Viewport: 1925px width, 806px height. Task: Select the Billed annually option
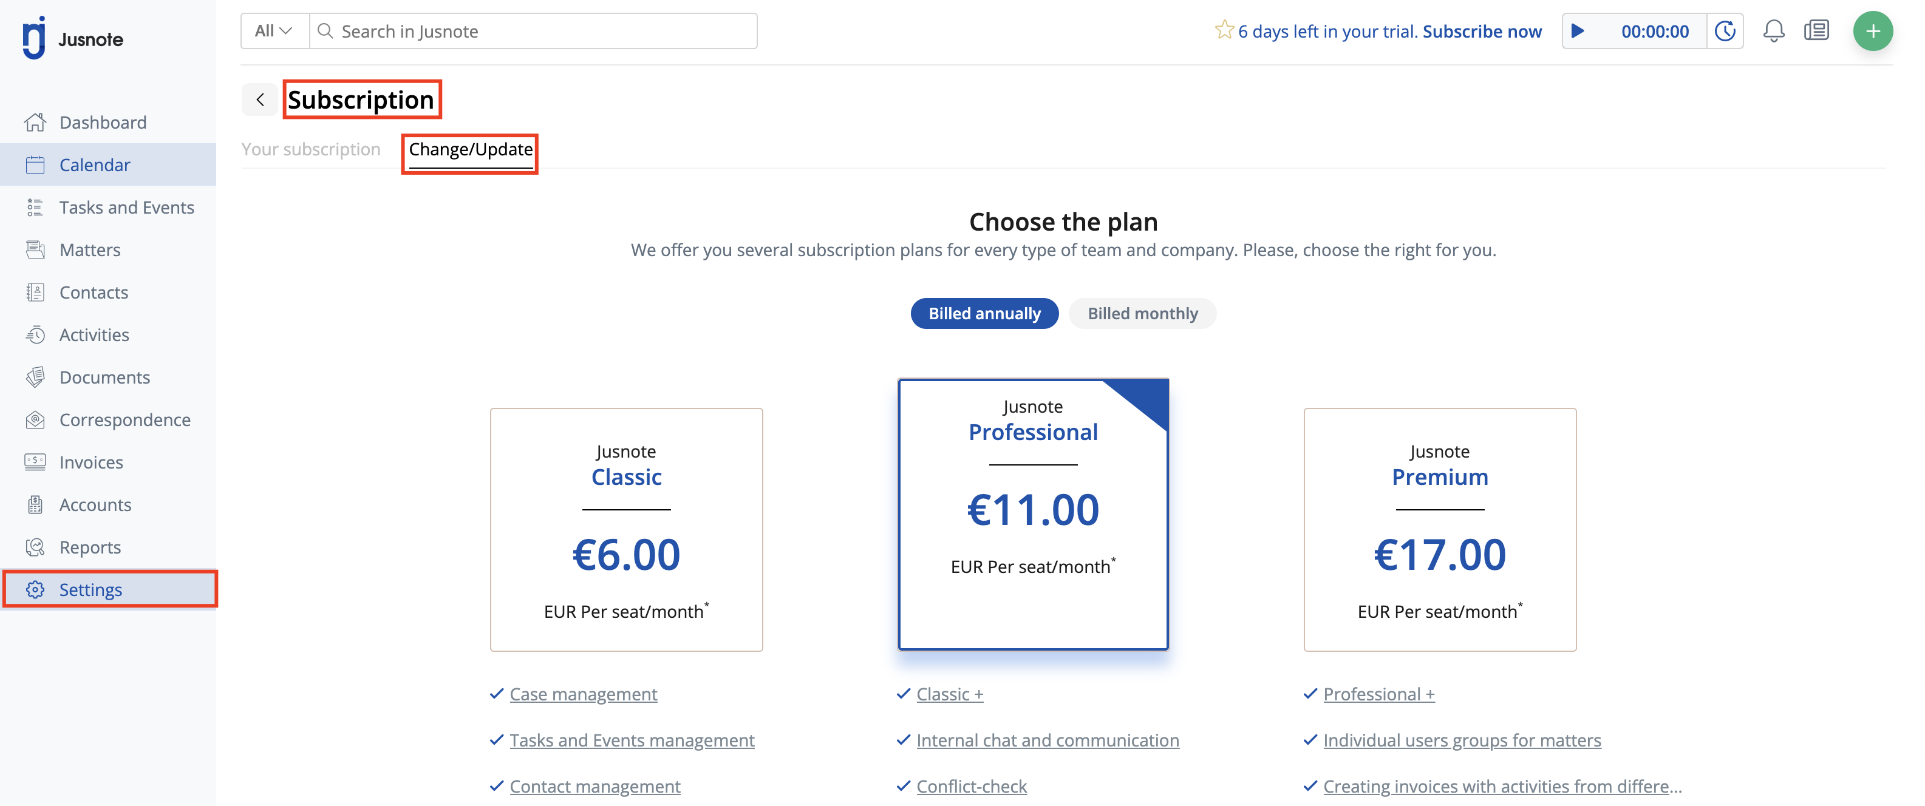pos(984,313)
